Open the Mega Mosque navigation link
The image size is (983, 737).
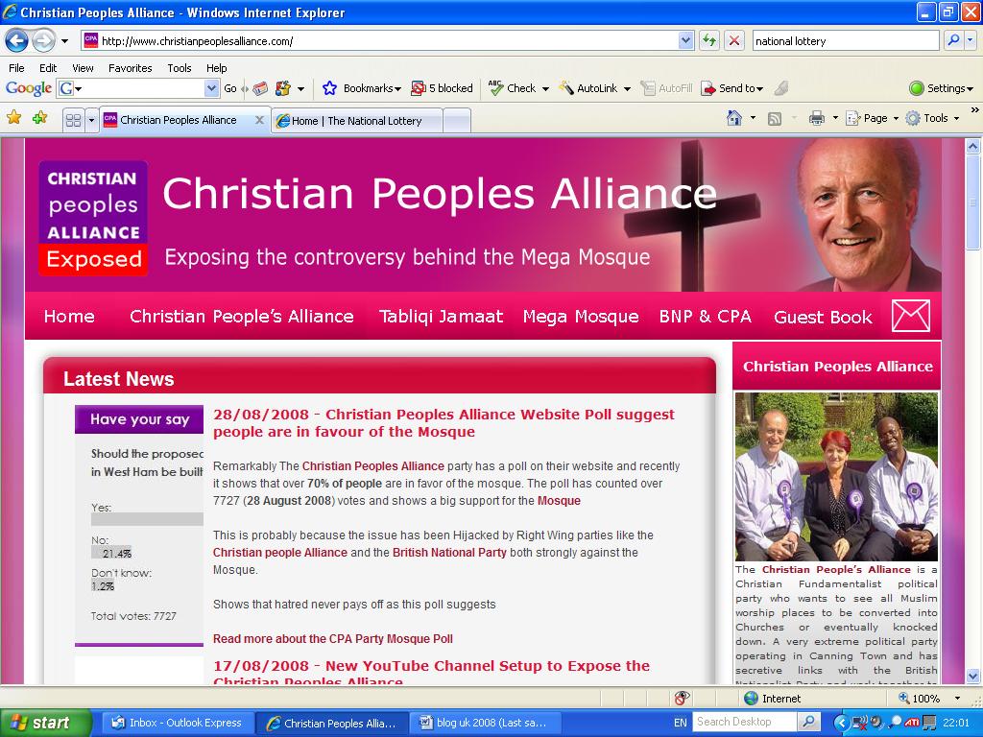pyautogui.click(x=581, y=317)
